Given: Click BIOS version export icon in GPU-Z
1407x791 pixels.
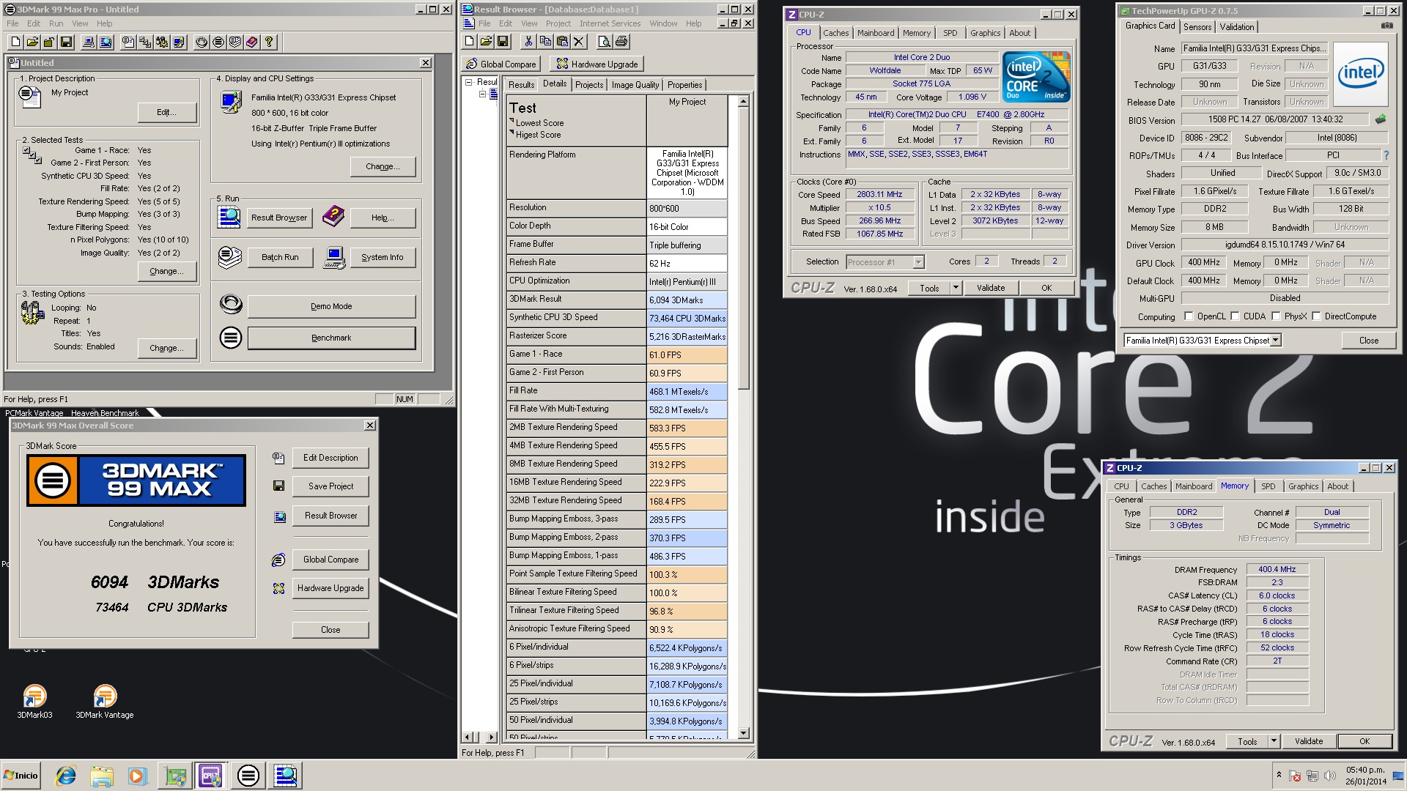Looking at the screenshot, I should [x=1381, y=119].
